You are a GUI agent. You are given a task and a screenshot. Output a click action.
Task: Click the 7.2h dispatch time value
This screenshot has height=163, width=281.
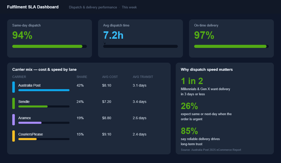click(113, 35)
